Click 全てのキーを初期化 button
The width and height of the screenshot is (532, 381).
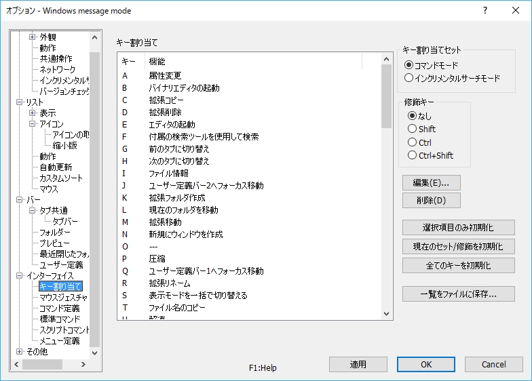459,266
